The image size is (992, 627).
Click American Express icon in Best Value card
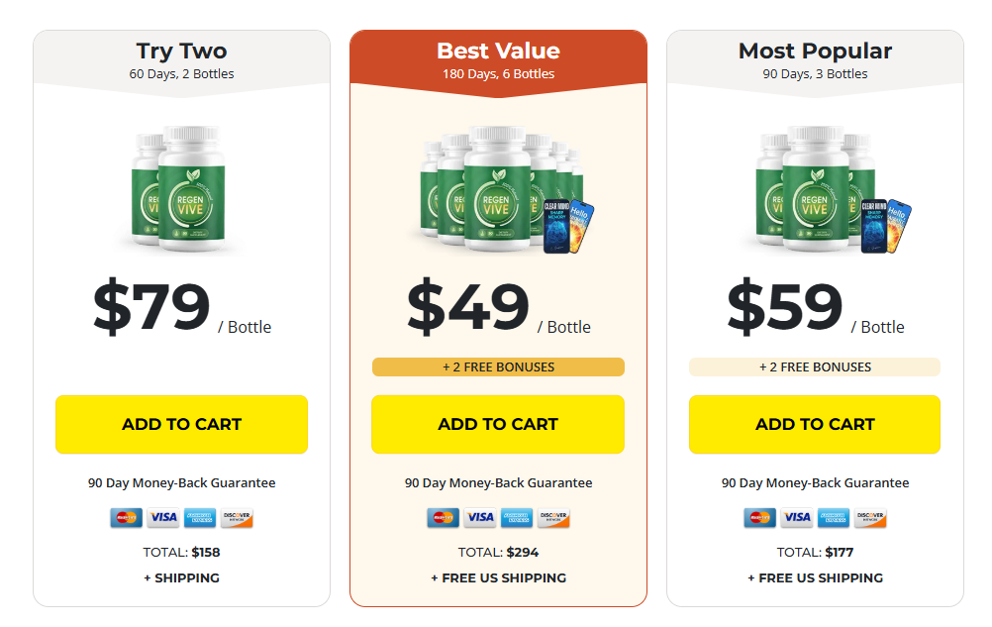(x=517, y=517)
